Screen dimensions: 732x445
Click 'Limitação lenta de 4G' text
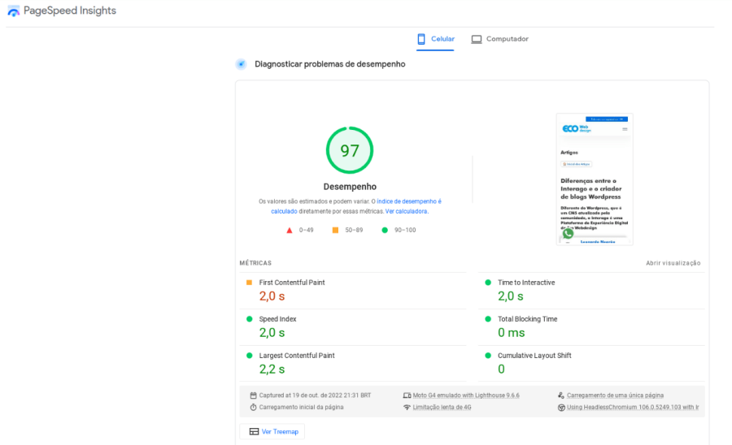click(442, 408)
